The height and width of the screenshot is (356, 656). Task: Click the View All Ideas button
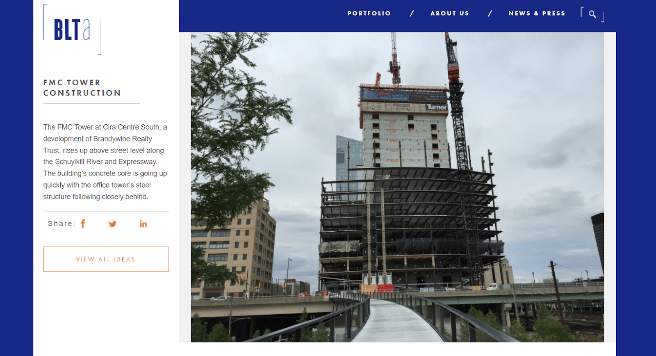click(106, 259)
